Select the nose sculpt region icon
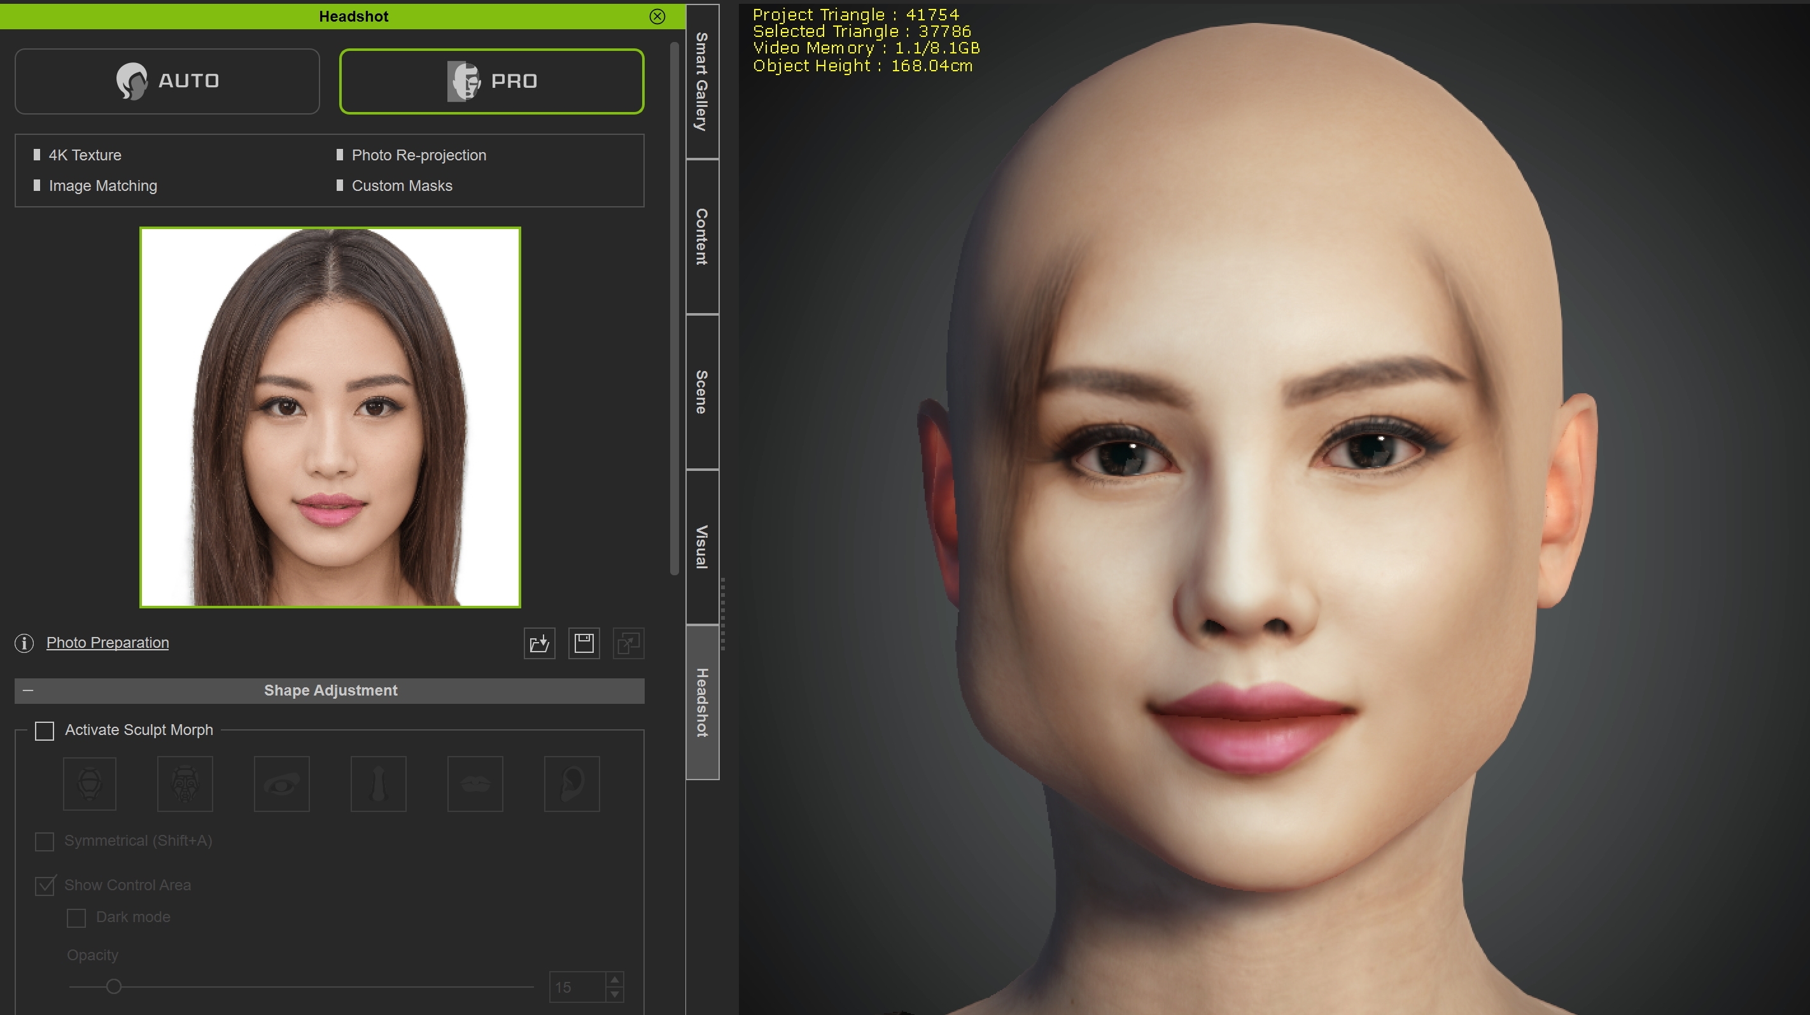The height and width of the screenshot is (1015, 1810). click(378, 783)
